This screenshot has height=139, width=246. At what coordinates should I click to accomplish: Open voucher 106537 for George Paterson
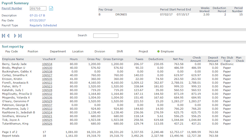tap(47, 105)
